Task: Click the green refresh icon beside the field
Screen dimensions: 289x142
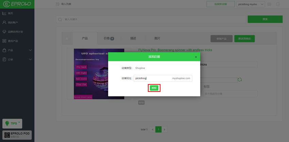Action: pyautogui.click(x=240, y=80)
